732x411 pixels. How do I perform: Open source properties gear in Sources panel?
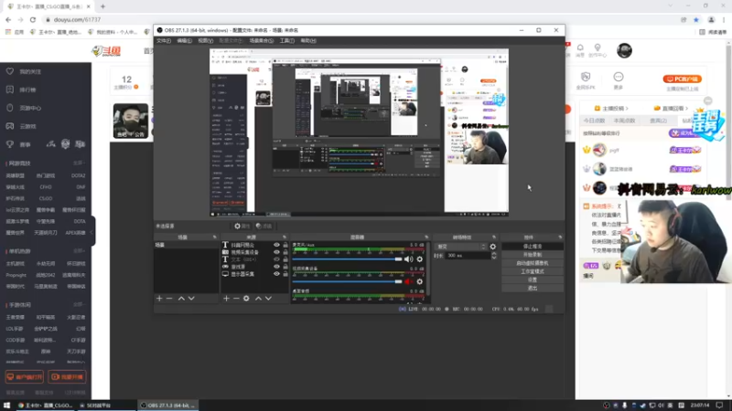coord(246,299)
